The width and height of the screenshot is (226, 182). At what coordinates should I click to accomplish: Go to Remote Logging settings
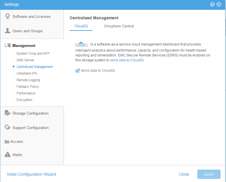(28, 80)
